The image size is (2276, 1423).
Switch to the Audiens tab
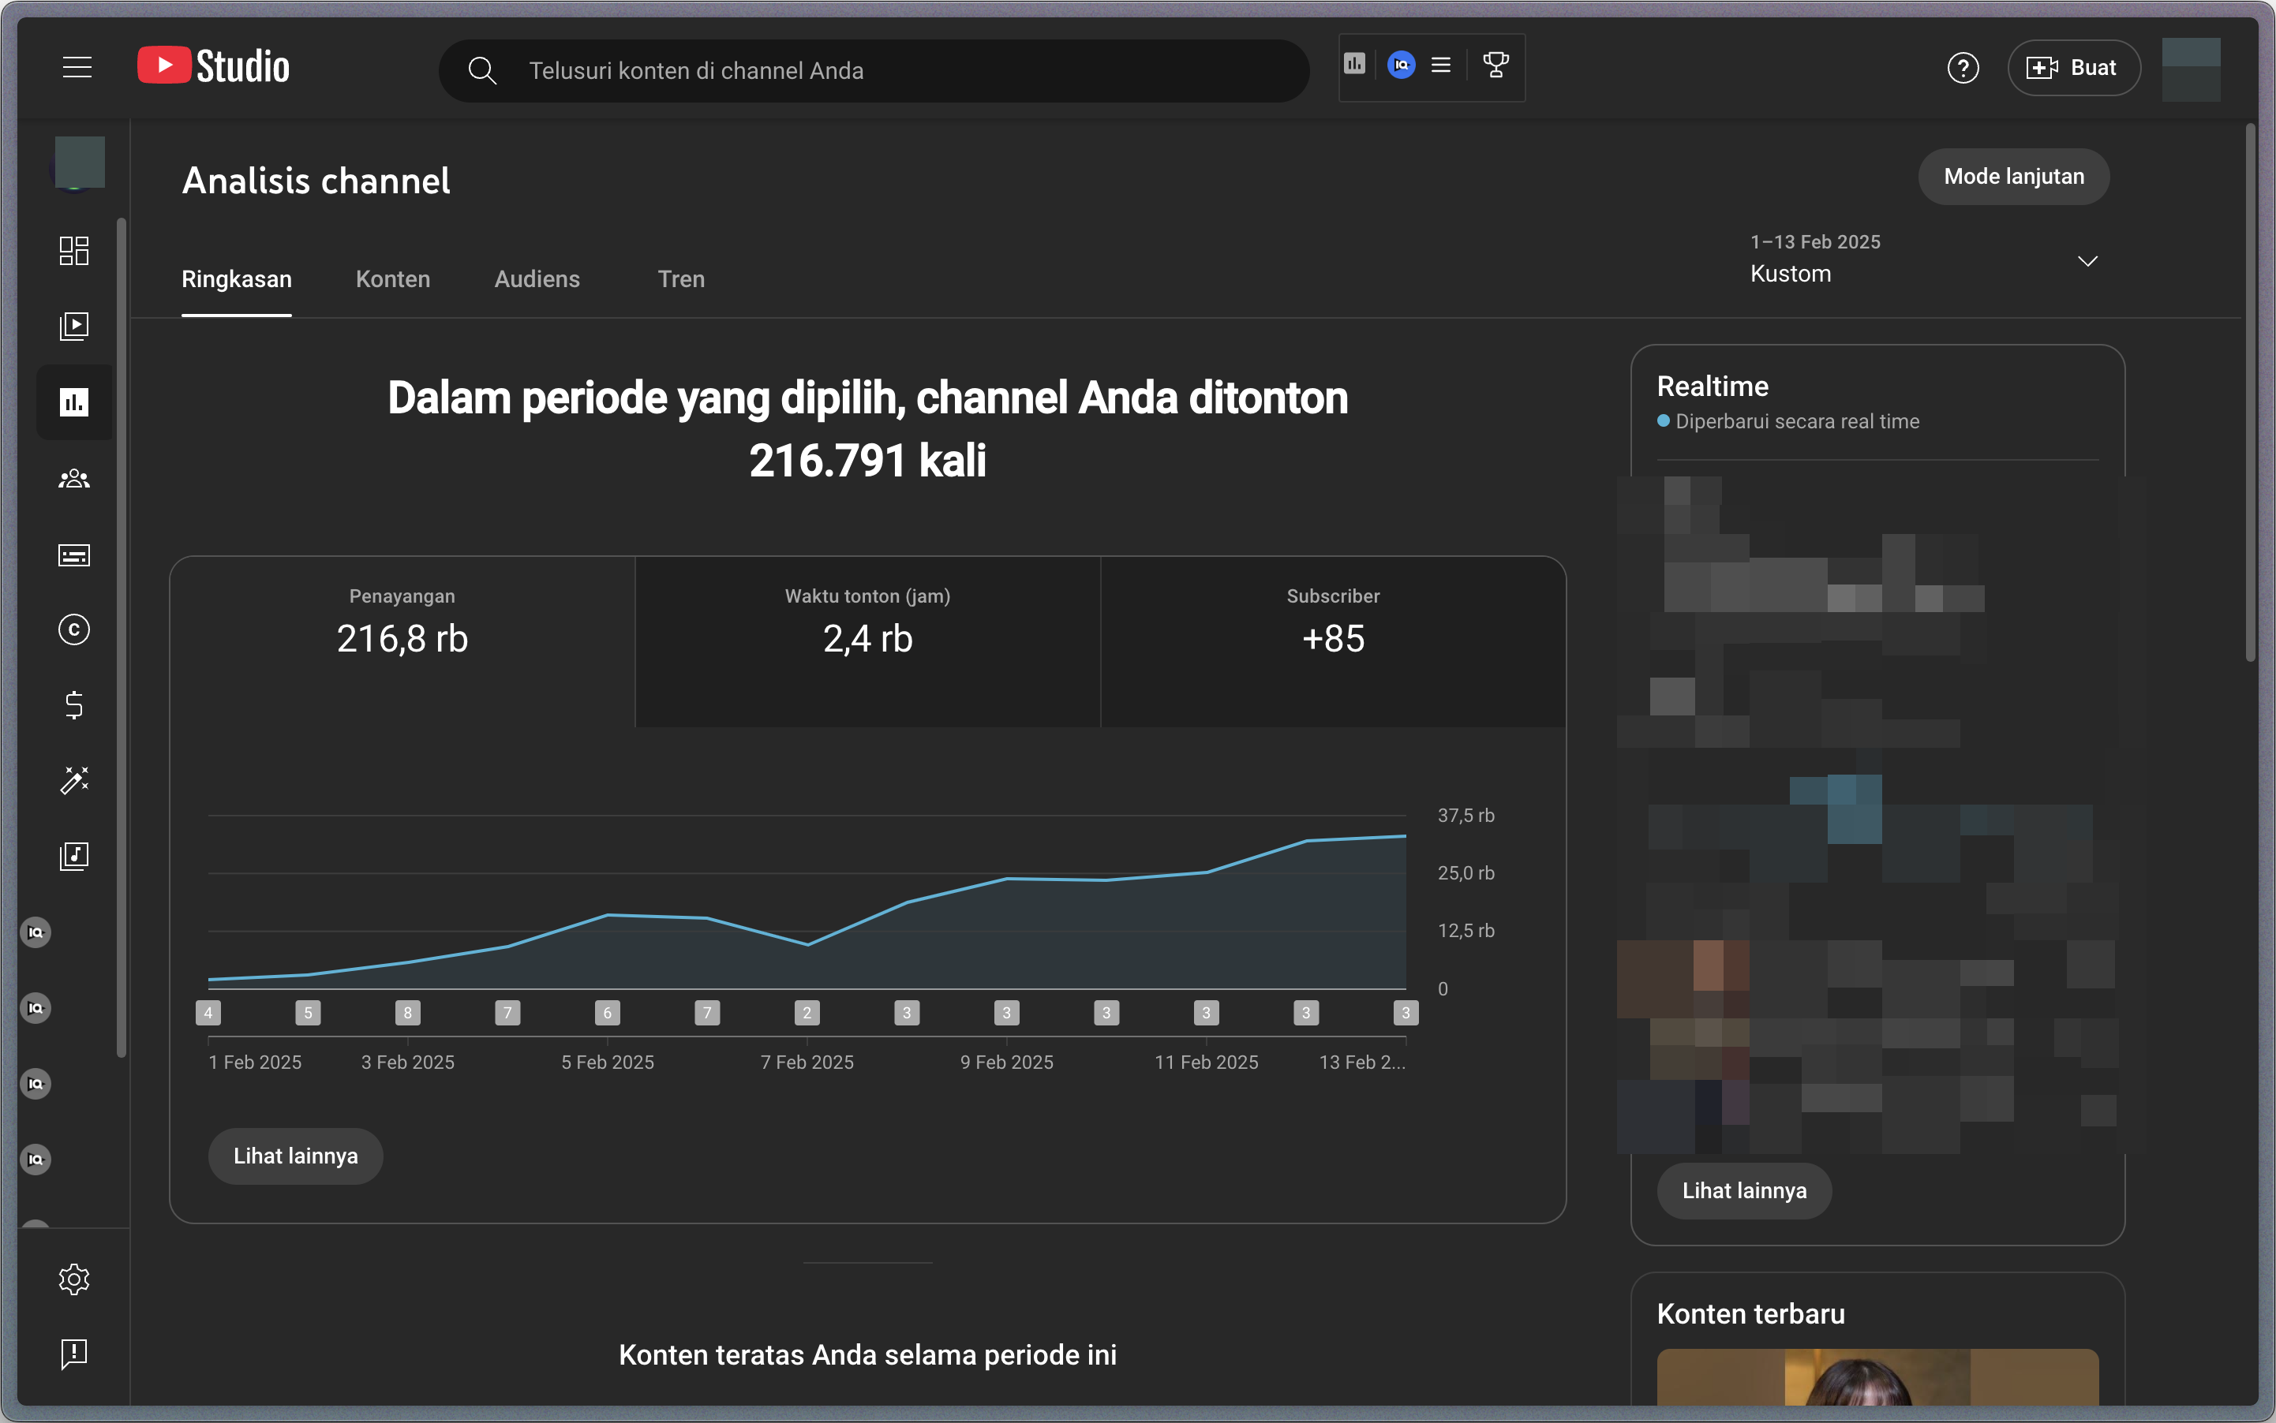537,279
